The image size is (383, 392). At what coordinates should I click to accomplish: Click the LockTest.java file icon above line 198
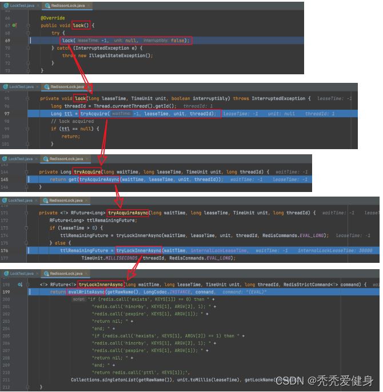click(x=6, y=274)
